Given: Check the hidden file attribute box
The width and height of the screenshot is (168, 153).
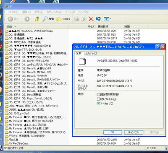Looking at the screenshot, I should (x=98, y=99).
